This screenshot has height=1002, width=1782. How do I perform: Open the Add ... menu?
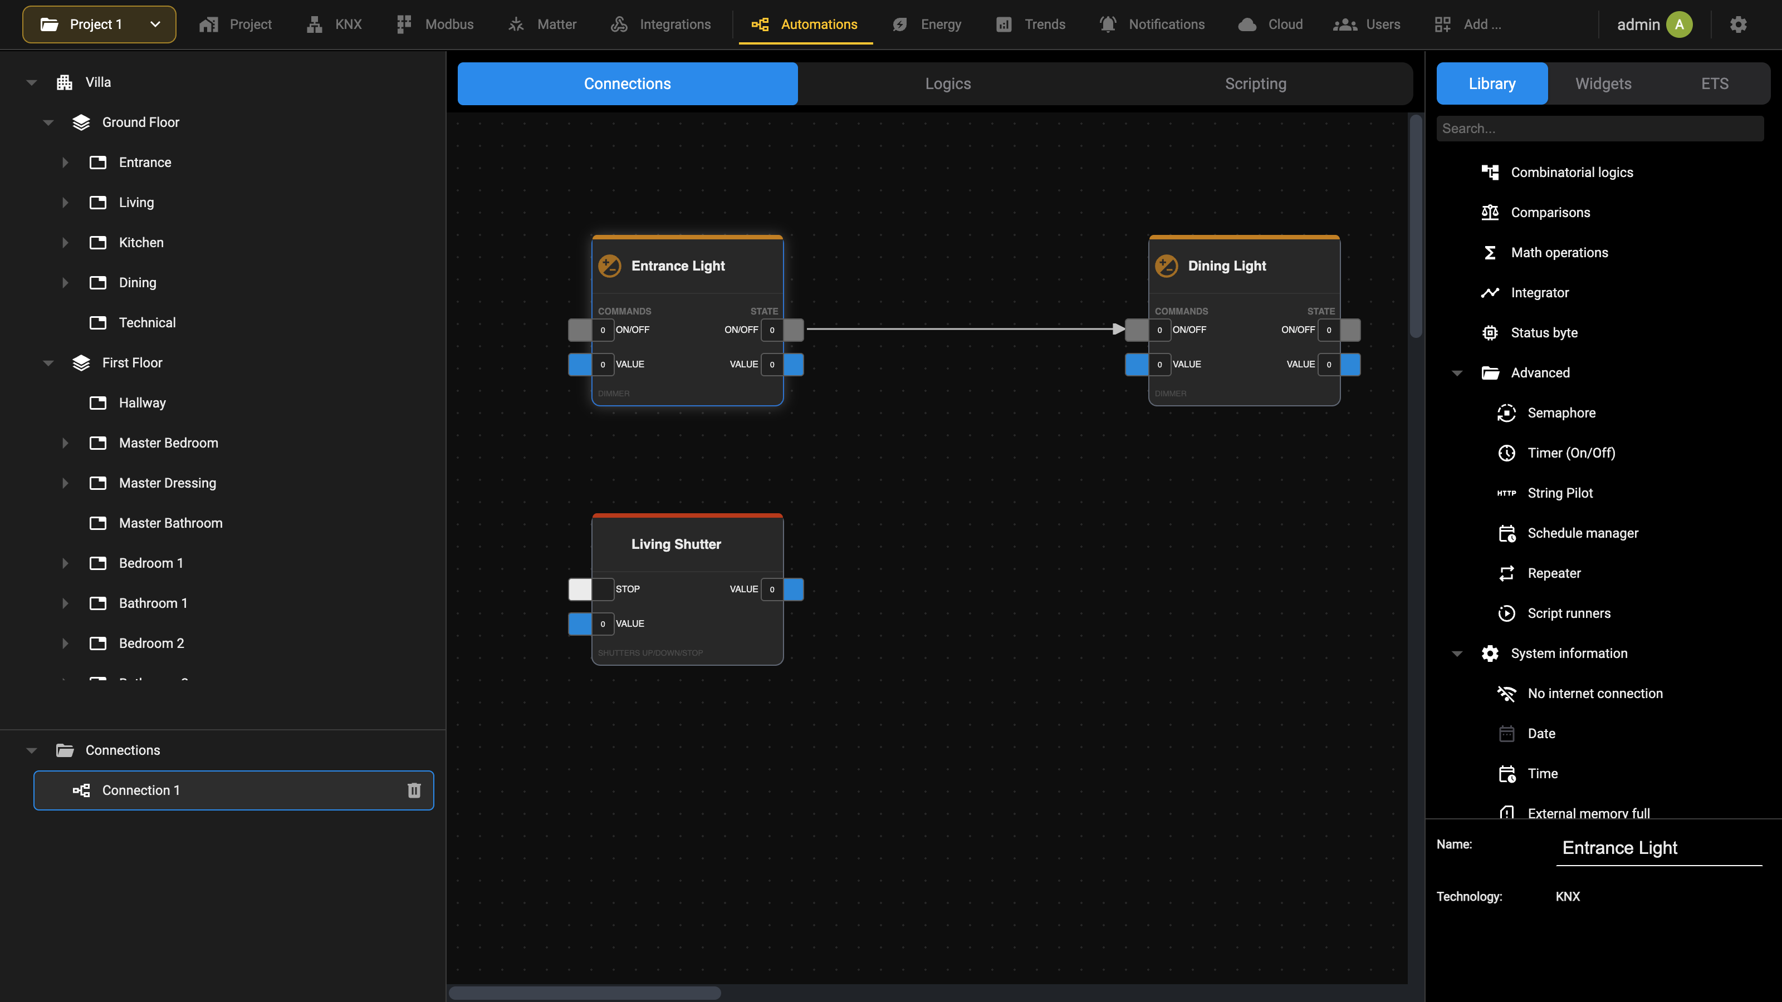(1467, 25)
